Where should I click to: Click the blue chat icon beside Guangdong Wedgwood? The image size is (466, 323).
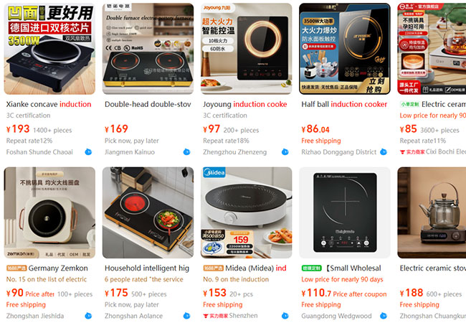tap(384, 316)
